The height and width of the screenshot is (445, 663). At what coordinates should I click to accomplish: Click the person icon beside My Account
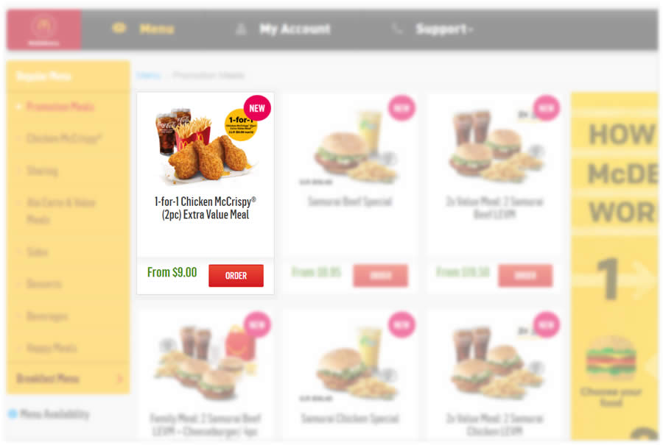click(x=241, y=29)
